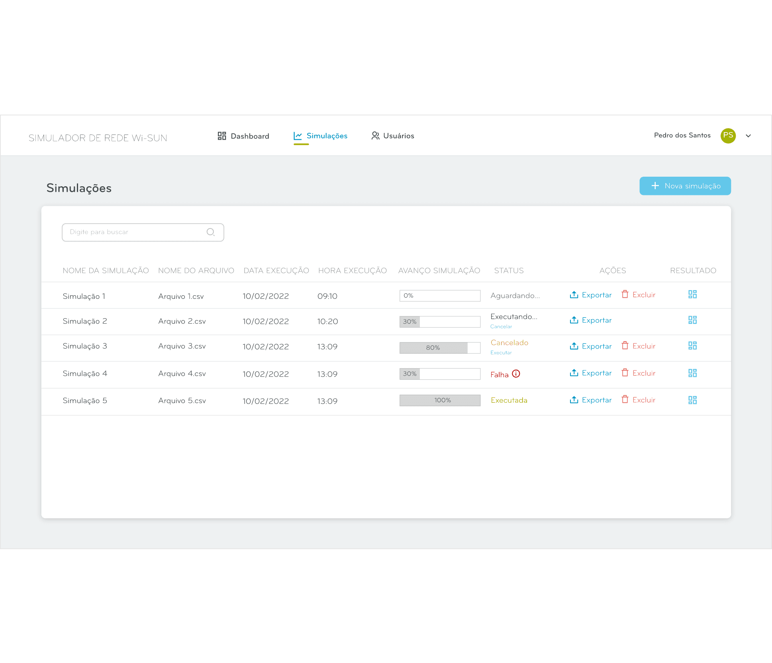Open result dashboard icon for Simulação 5
The width and height of the screenshot is (772, 663).
point(692,400)
